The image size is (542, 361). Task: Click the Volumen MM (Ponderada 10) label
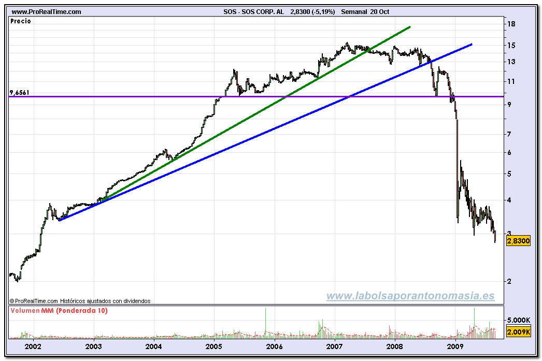tap(59, 311)
